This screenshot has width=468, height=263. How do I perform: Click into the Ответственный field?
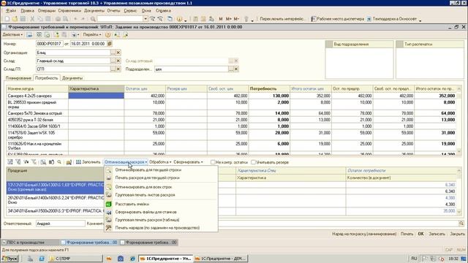pos(61,224)
